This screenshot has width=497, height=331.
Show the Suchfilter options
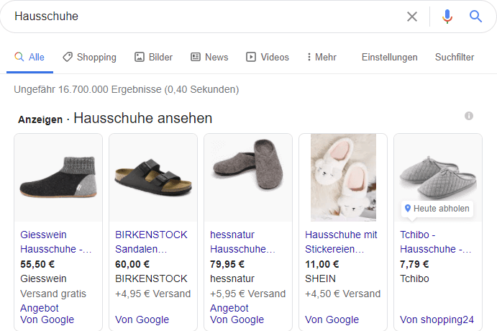click(455, 57)
